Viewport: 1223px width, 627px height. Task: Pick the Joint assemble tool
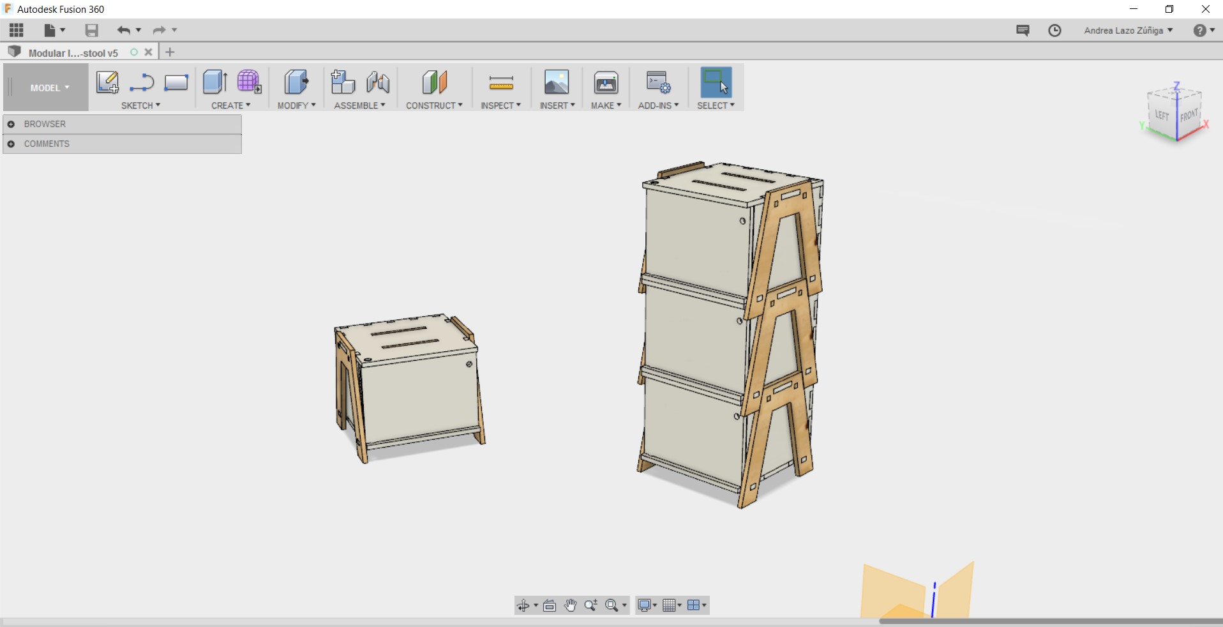[x=378, y=82]
